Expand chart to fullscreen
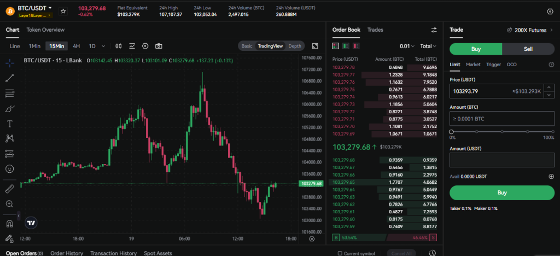The width and height of the screenshot is (560, 256). point(315,46)
